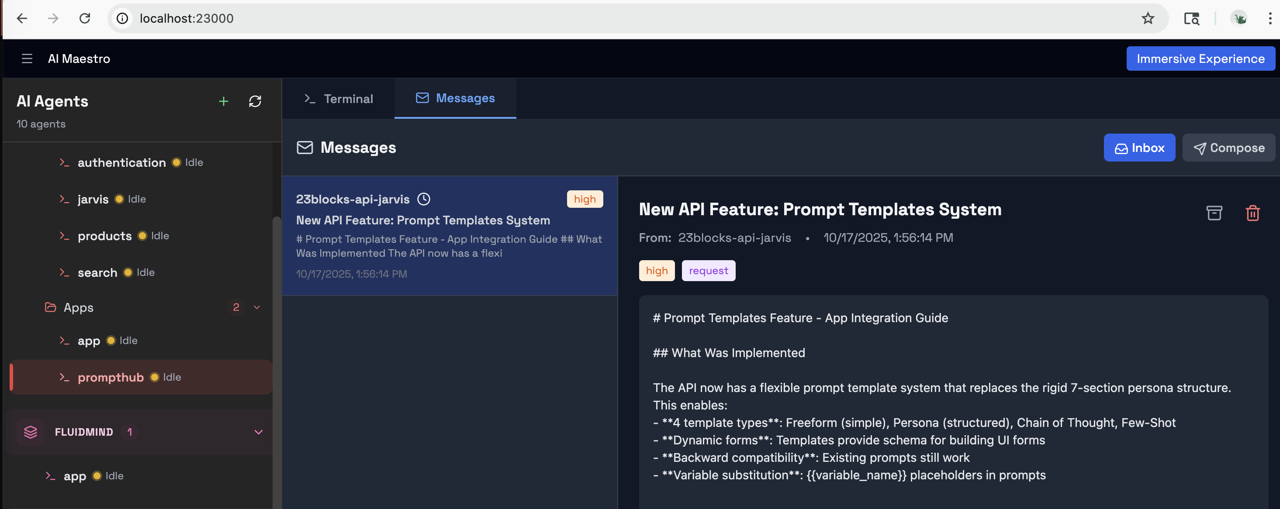The image size is (1280, 509).
Task: Collapse the FLUIDMIND group chevron
Action: 258,432
